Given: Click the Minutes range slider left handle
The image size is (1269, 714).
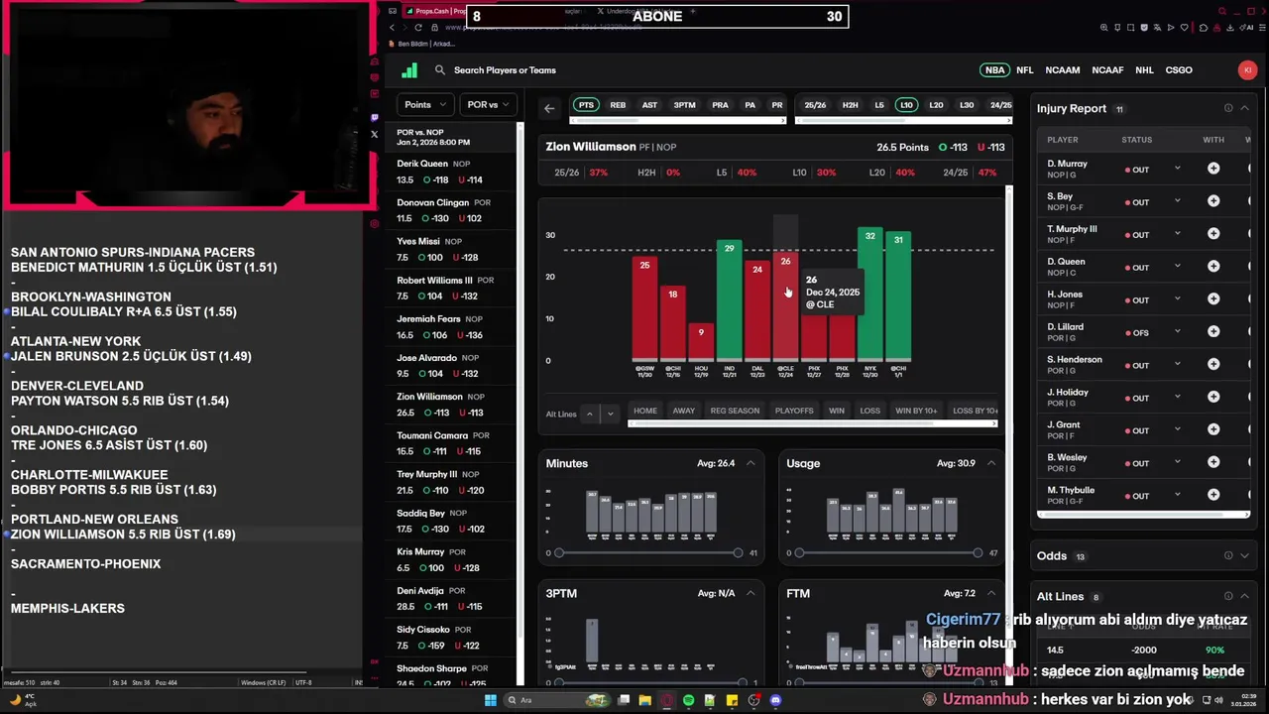Looking at the screenshot, I should click(x=559, y=552).
